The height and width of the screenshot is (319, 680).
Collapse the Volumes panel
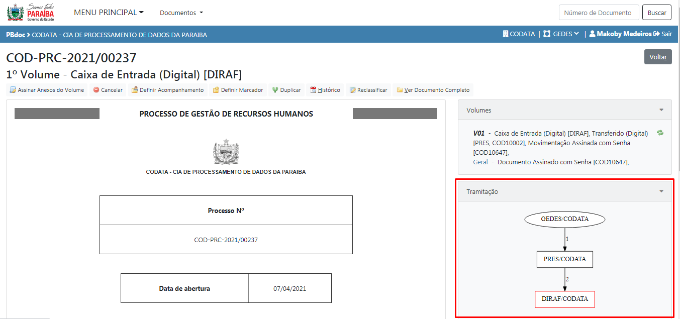(x=661, y=110)
